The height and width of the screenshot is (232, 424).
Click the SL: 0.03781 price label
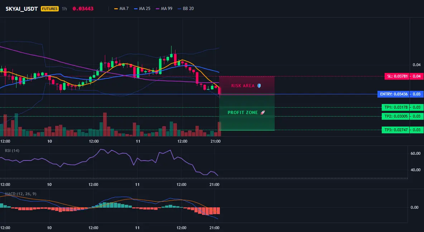[397, 76]
